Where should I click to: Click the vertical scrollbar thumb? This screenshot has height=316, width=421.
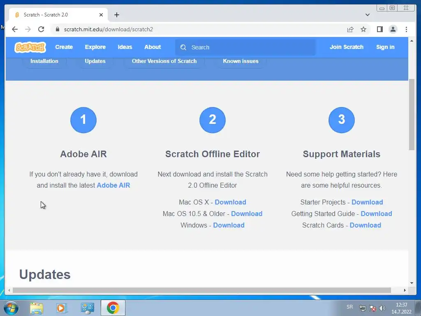click(x=412, y=115)
